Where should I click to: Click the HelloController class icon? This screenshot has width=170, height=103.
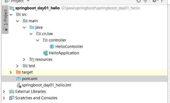(52, 47)
